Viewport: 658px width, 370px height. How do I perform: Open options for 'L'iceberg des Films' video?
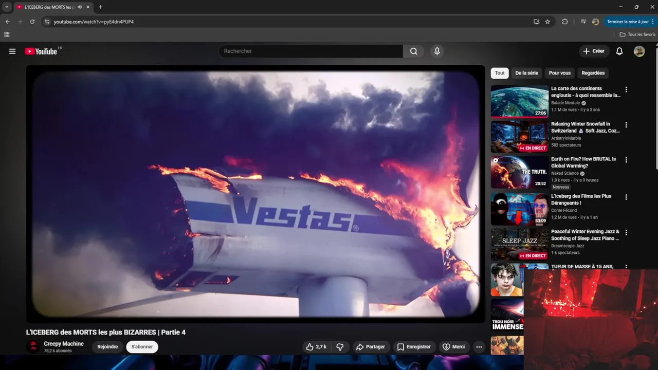click(626, 197)
